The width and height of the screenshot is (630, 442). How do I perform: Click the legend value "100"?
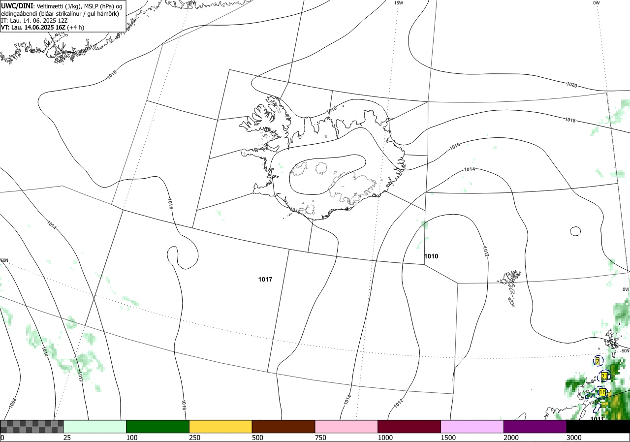[x=132, y=438]
